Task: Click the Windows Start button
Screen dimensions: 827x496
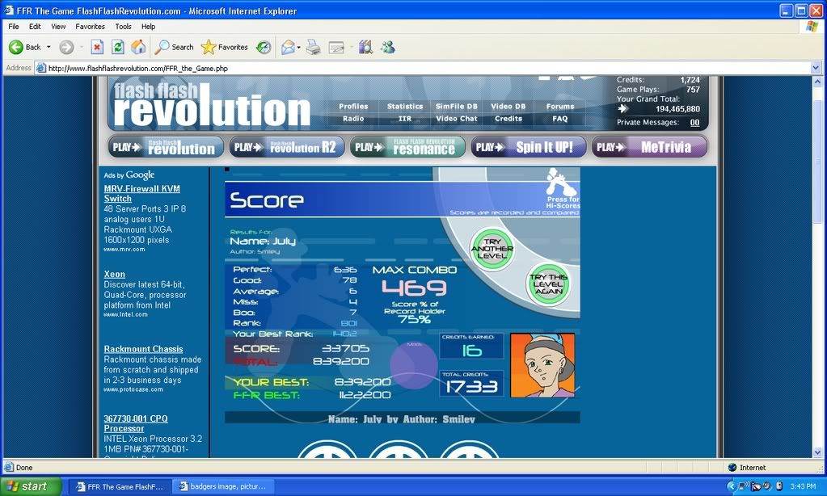Action: (x=30, y=486)
